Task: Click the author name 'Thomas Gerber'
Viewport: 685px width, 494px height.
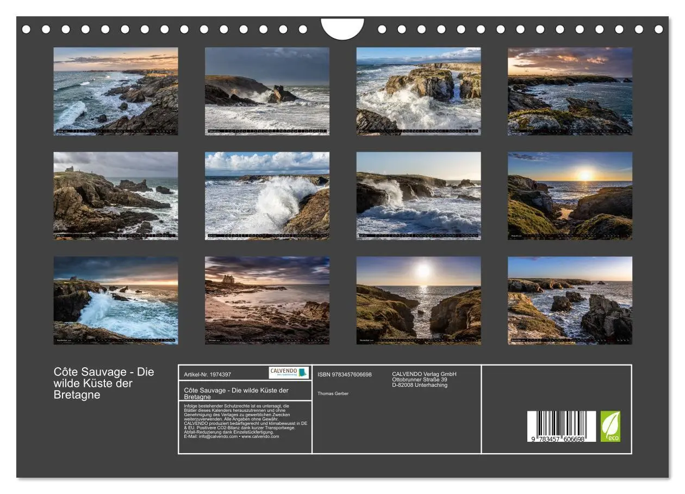Action: [x=333, y=393]
